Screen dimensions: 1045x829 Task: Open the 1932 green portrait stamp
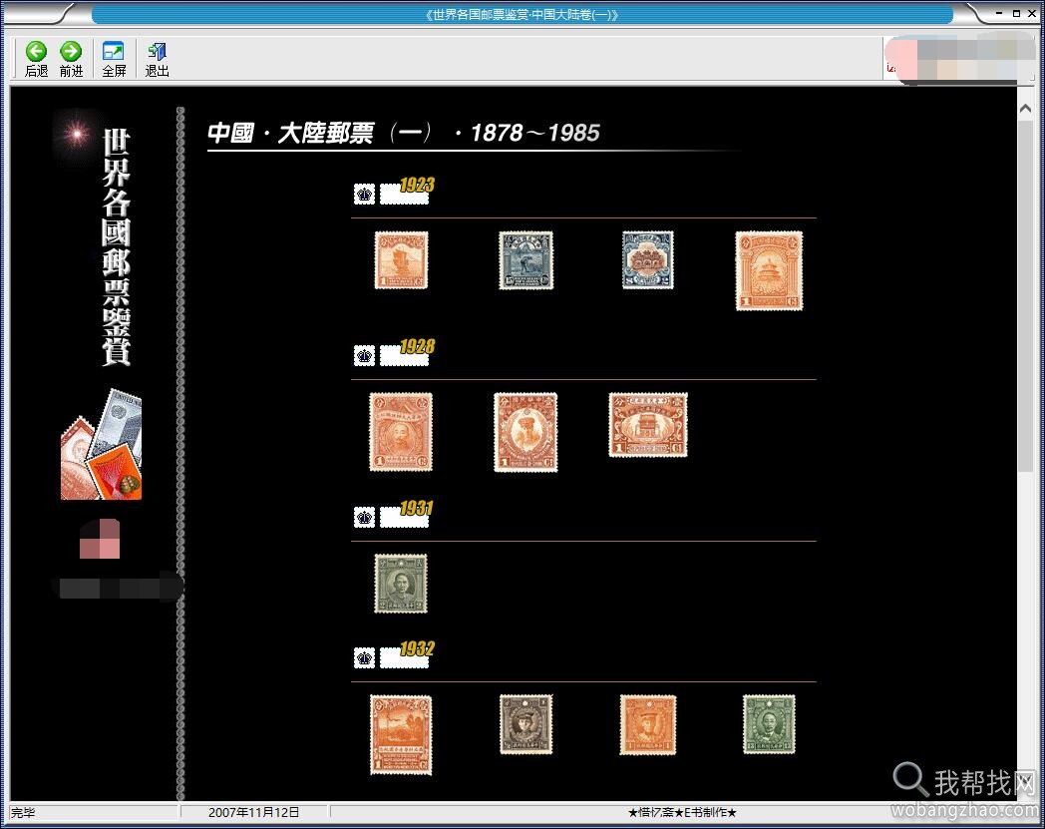[x=769, y=724]
